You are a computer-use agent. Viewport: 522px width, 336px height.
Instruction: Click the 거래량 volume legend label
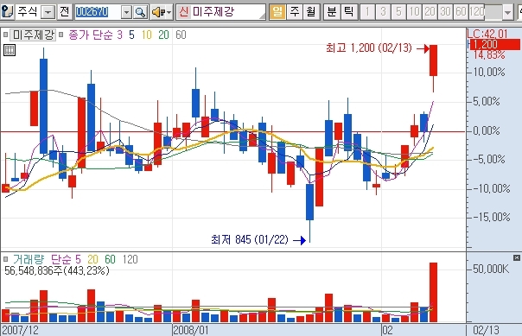coord(28,259)
